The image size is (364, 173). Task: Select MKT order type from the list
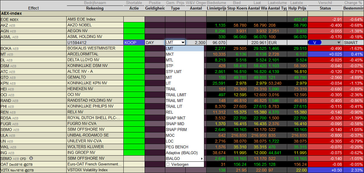point(185,54)
